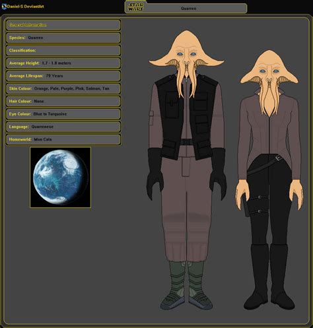313x328 pixels.
Task: Select the Skin Colour row
Action: click(x=63, y=88)
